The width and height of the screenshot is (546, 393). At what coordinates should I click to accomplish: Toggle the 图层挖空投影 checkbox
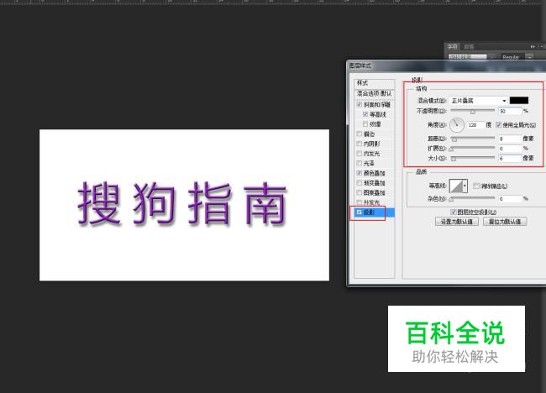[453, 212]
